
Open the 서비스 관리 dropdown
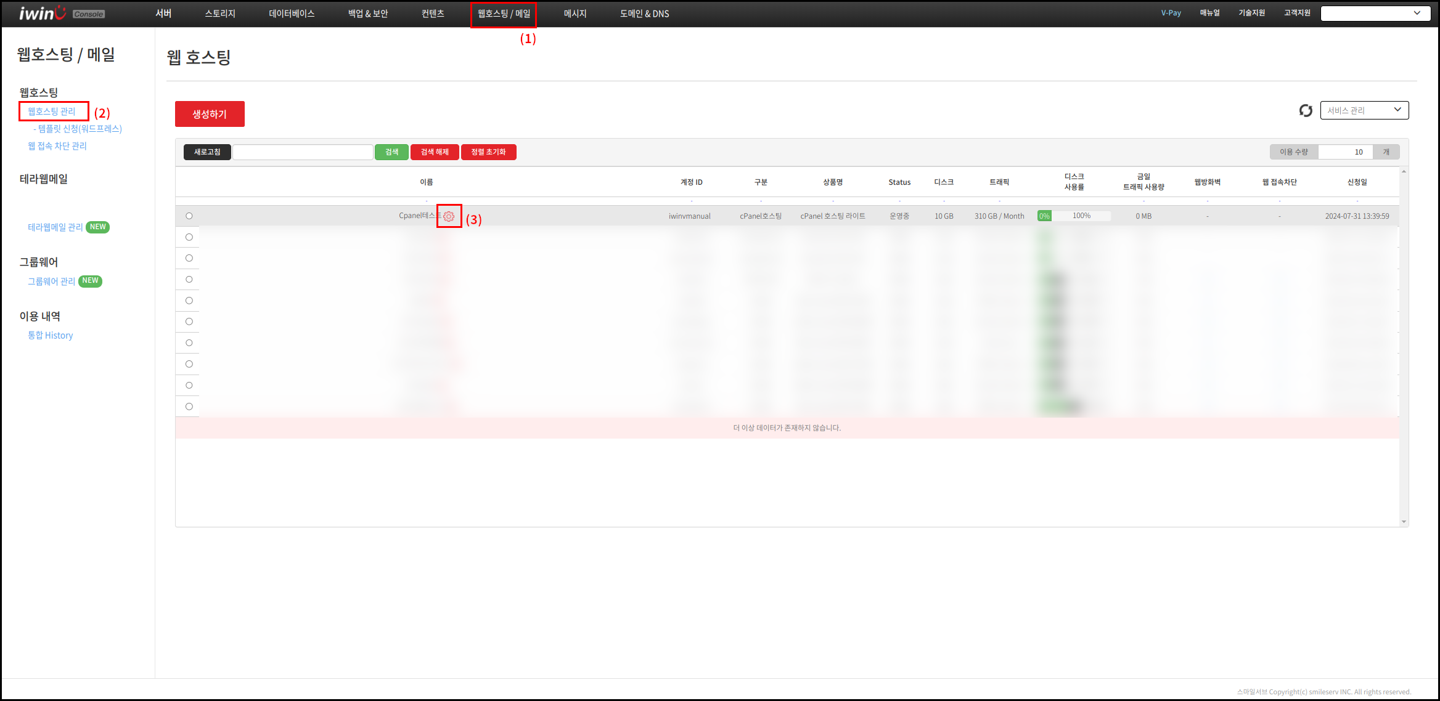1364,110
